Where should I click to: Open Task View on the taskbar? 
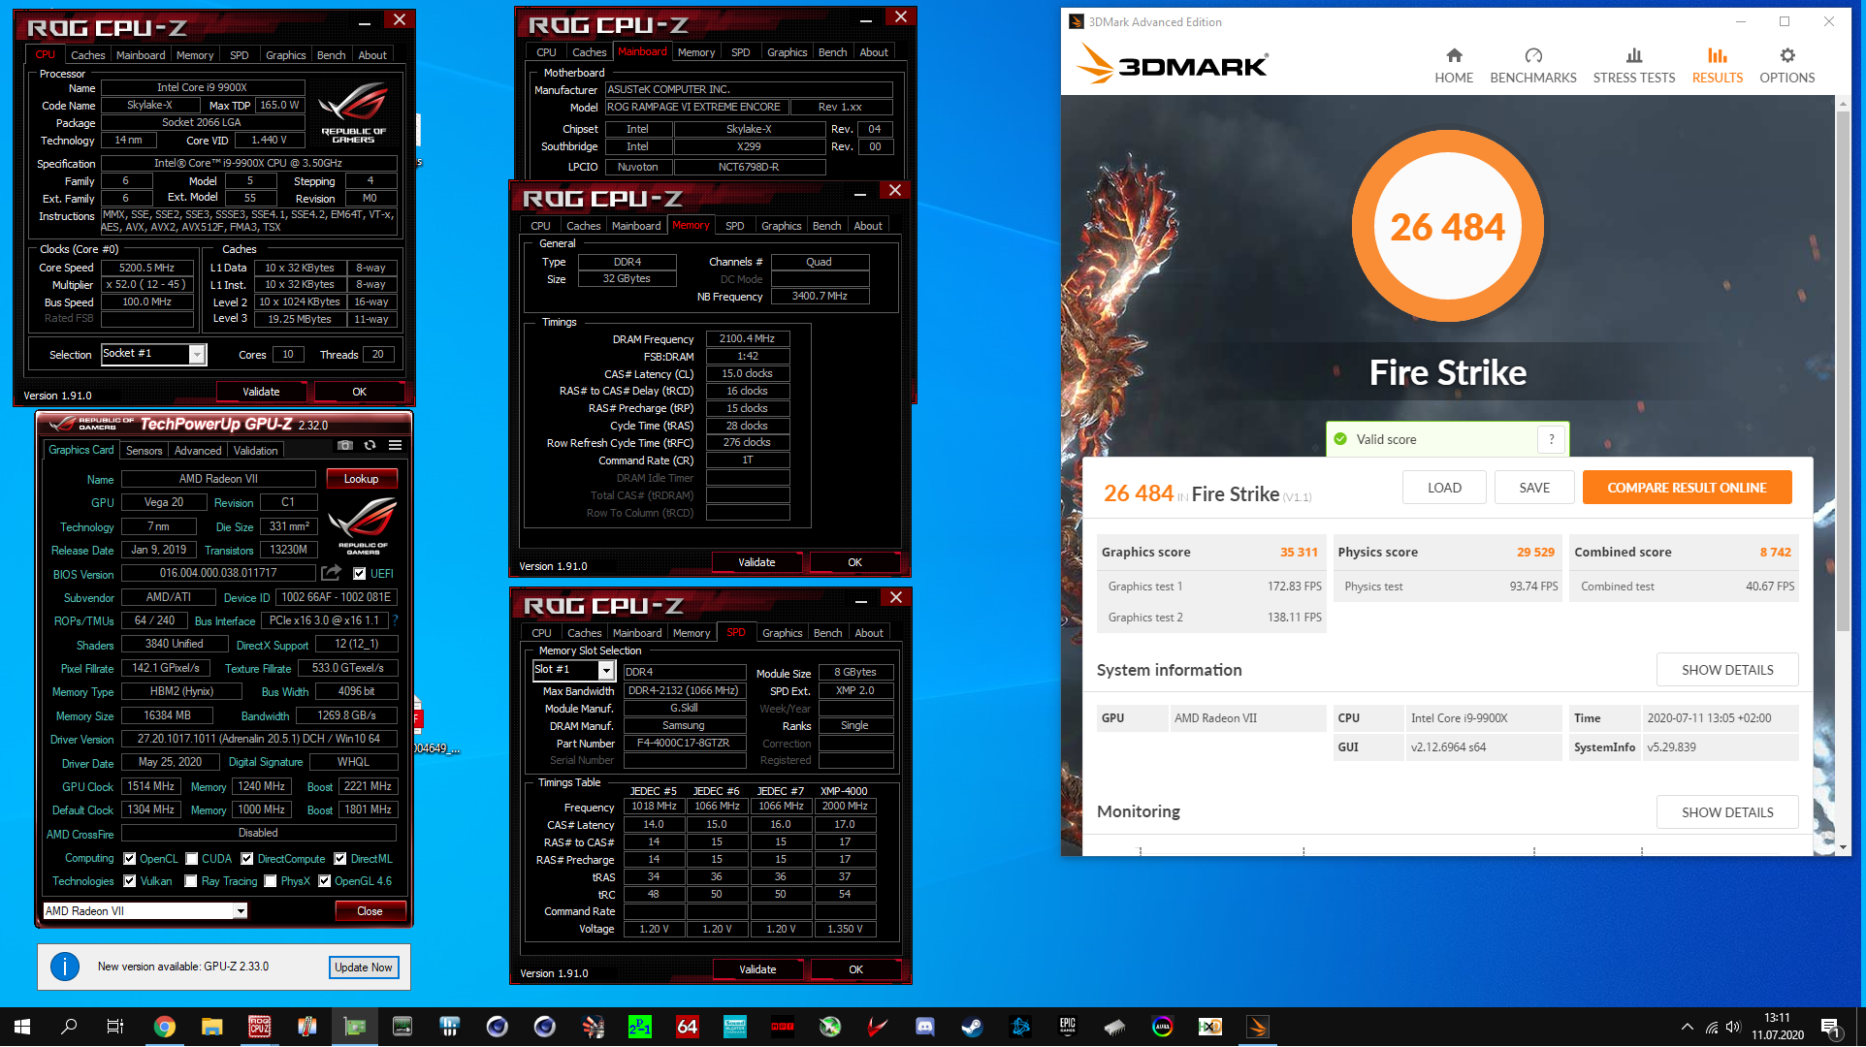pyautogui.click(x=114, y=1027)
